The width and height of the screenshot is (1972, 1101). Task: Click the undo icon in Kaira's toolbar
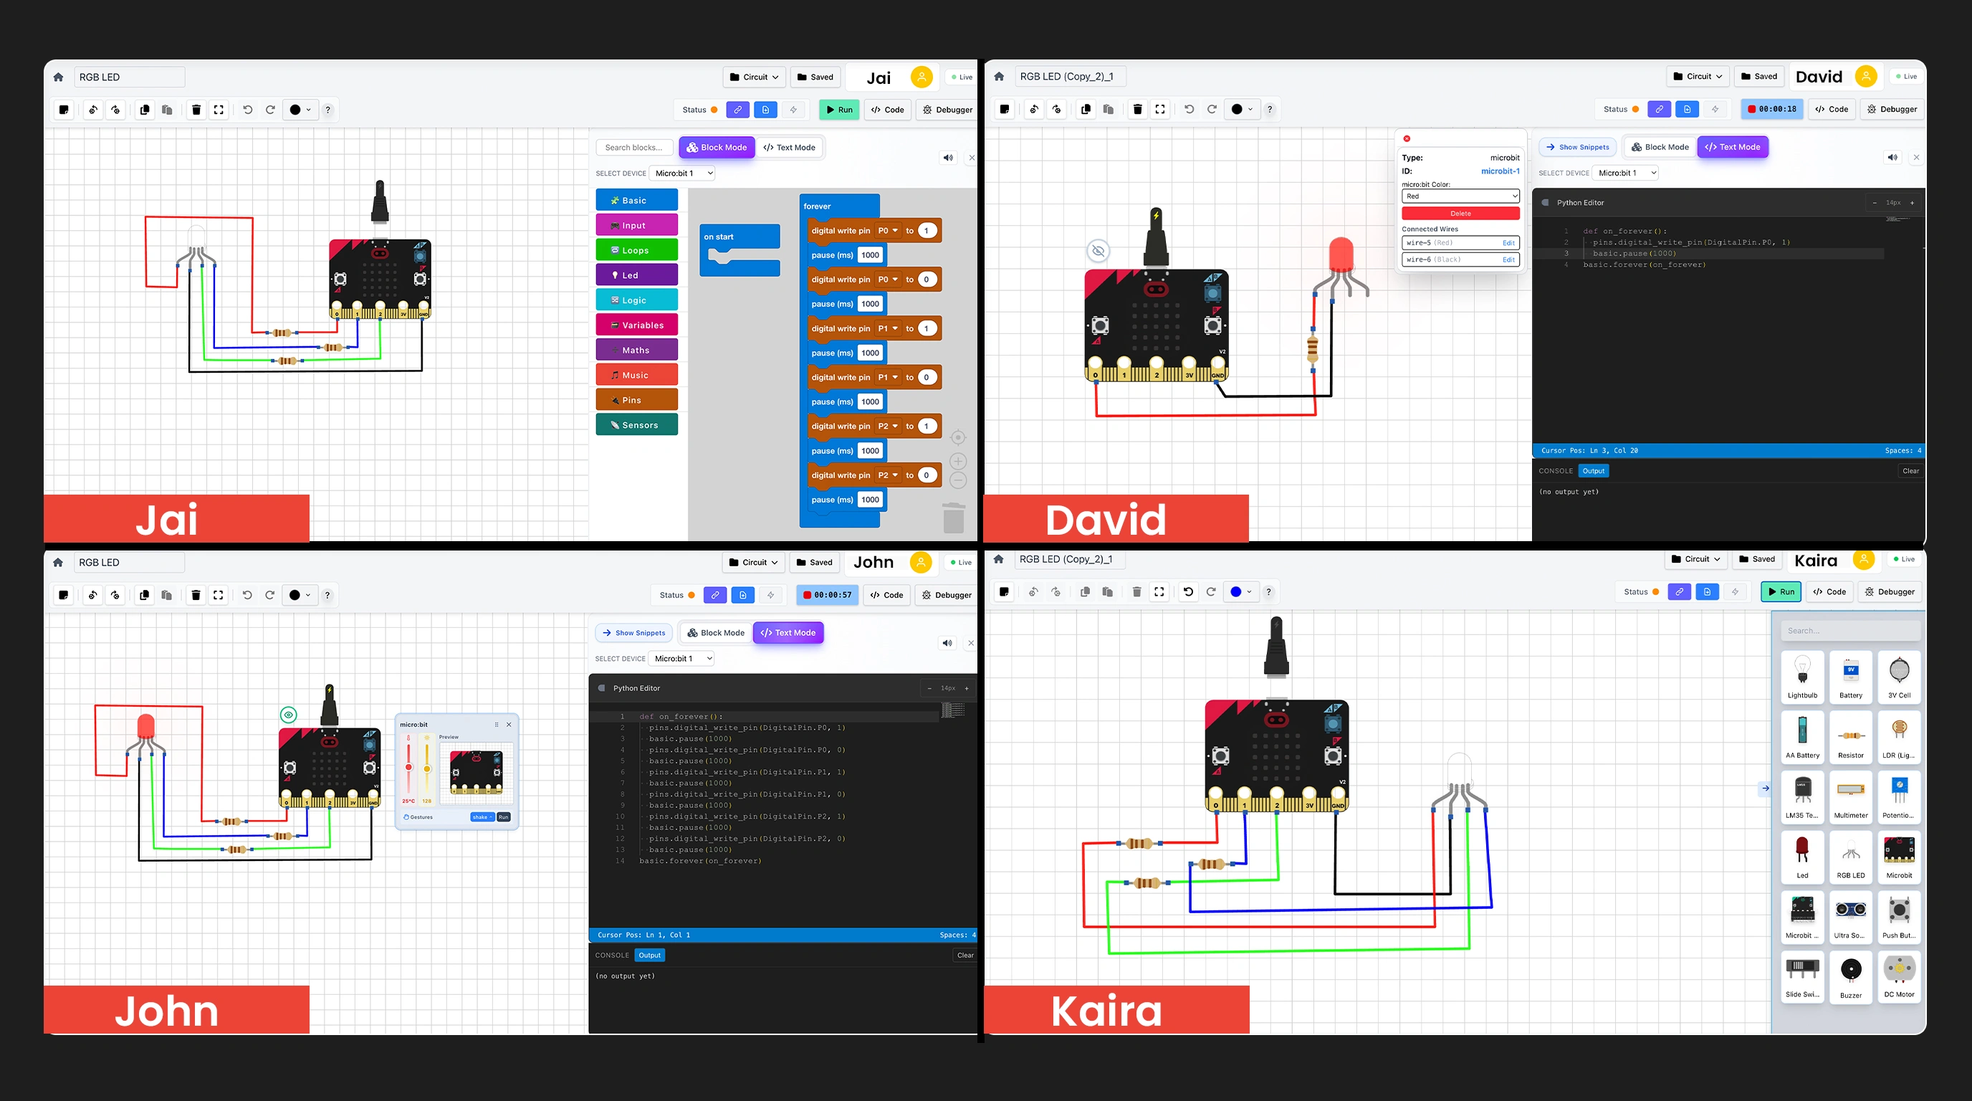1188,592
